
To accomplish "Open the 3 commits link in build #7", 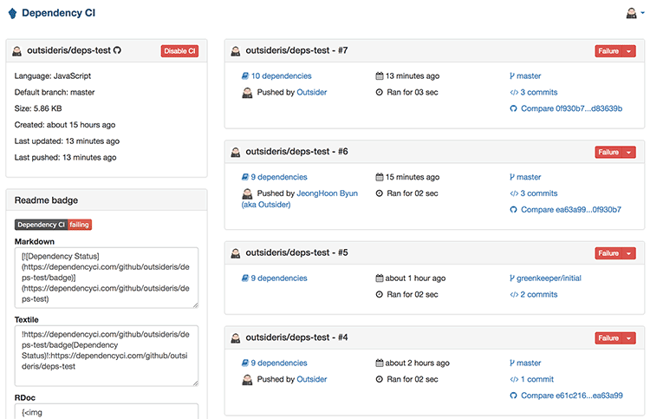I will [x=539, y=92].
